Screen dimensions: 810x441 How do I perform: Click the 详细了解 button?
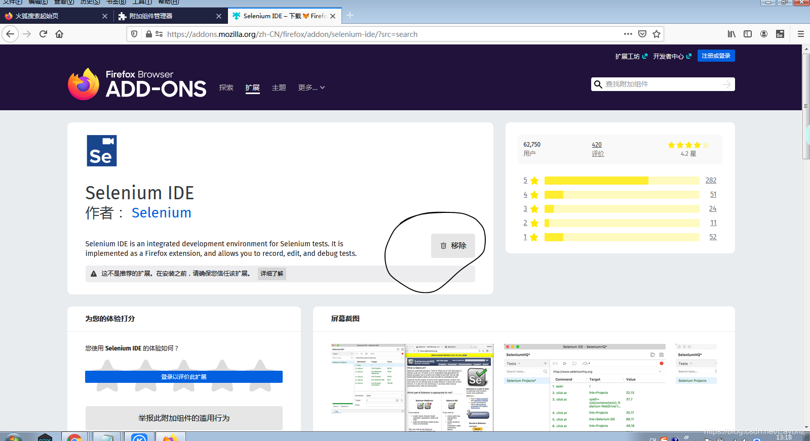(272, 274)
